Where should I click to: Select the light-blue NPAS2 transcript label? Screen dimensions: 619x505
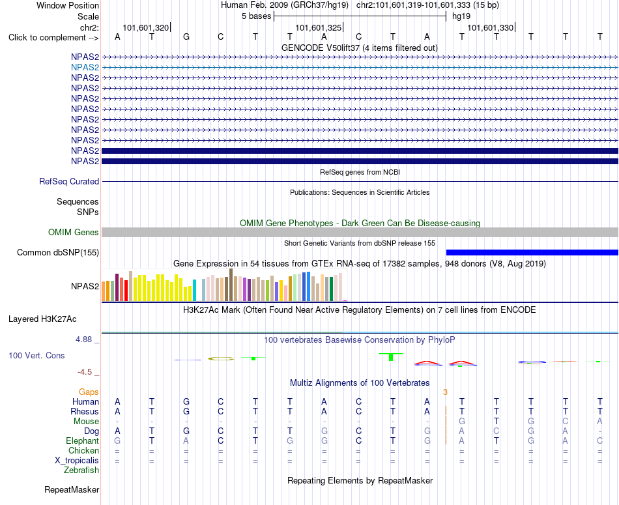click(x=85, y=68)
